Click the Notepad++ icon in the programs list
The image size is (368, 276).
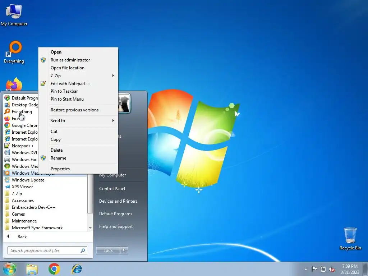click(7, 146)
